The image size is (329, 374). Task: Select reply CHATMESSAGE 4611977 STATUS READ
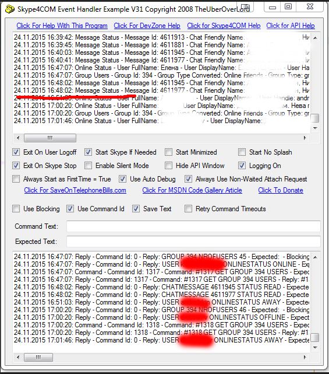161,295
